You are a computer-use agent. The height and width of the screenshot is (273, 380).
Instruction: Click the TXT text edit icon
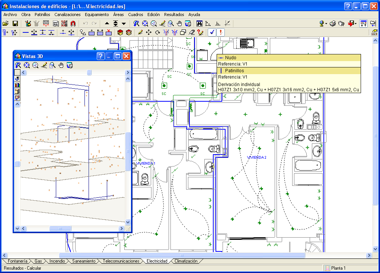(x=46, y=23)
